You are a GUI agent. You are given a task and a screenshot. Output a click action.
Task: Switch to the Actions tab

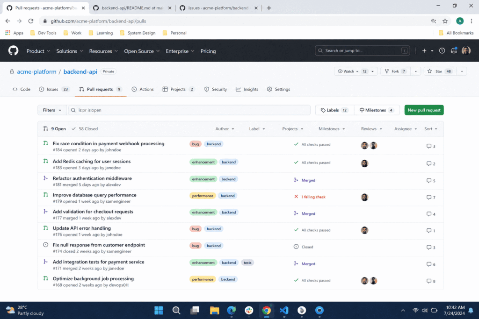coord(143,89)
